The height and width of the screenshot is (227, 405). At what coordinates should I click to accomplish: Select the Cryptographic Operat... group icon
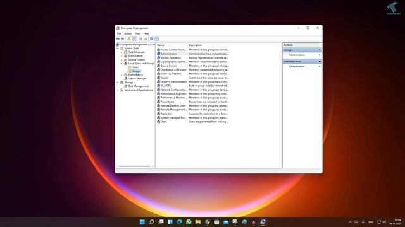coord(159,62)
